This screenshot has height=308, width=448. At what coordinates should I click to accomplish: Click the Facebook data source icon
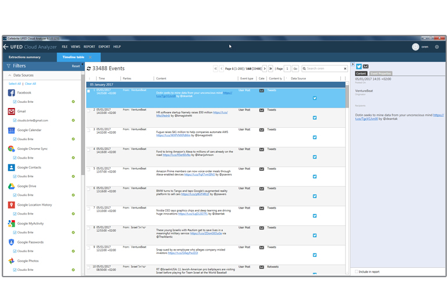point(12,92)
